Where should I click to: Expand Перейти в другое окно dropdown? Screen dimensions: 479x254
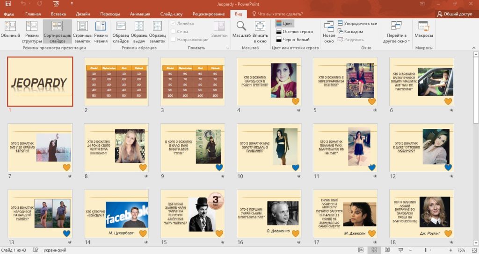tap(396, 32)
